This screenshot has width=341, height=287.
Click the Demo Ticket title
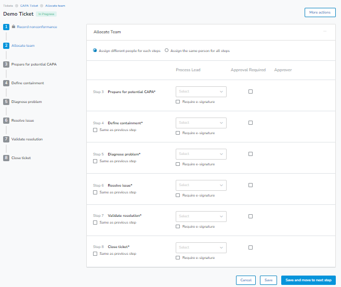click(18, 14)
